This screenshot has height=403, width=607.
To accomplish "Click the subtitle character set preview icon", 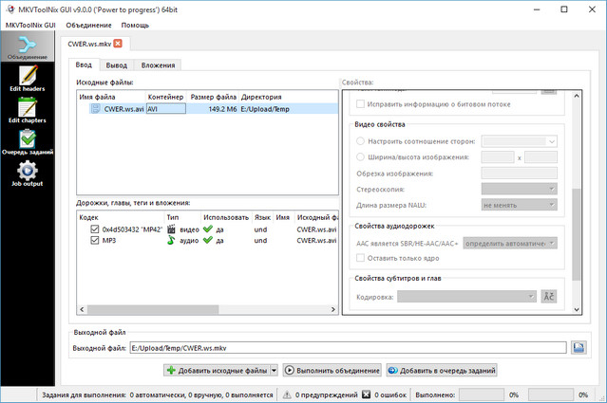I will click(x=548, y=297).
